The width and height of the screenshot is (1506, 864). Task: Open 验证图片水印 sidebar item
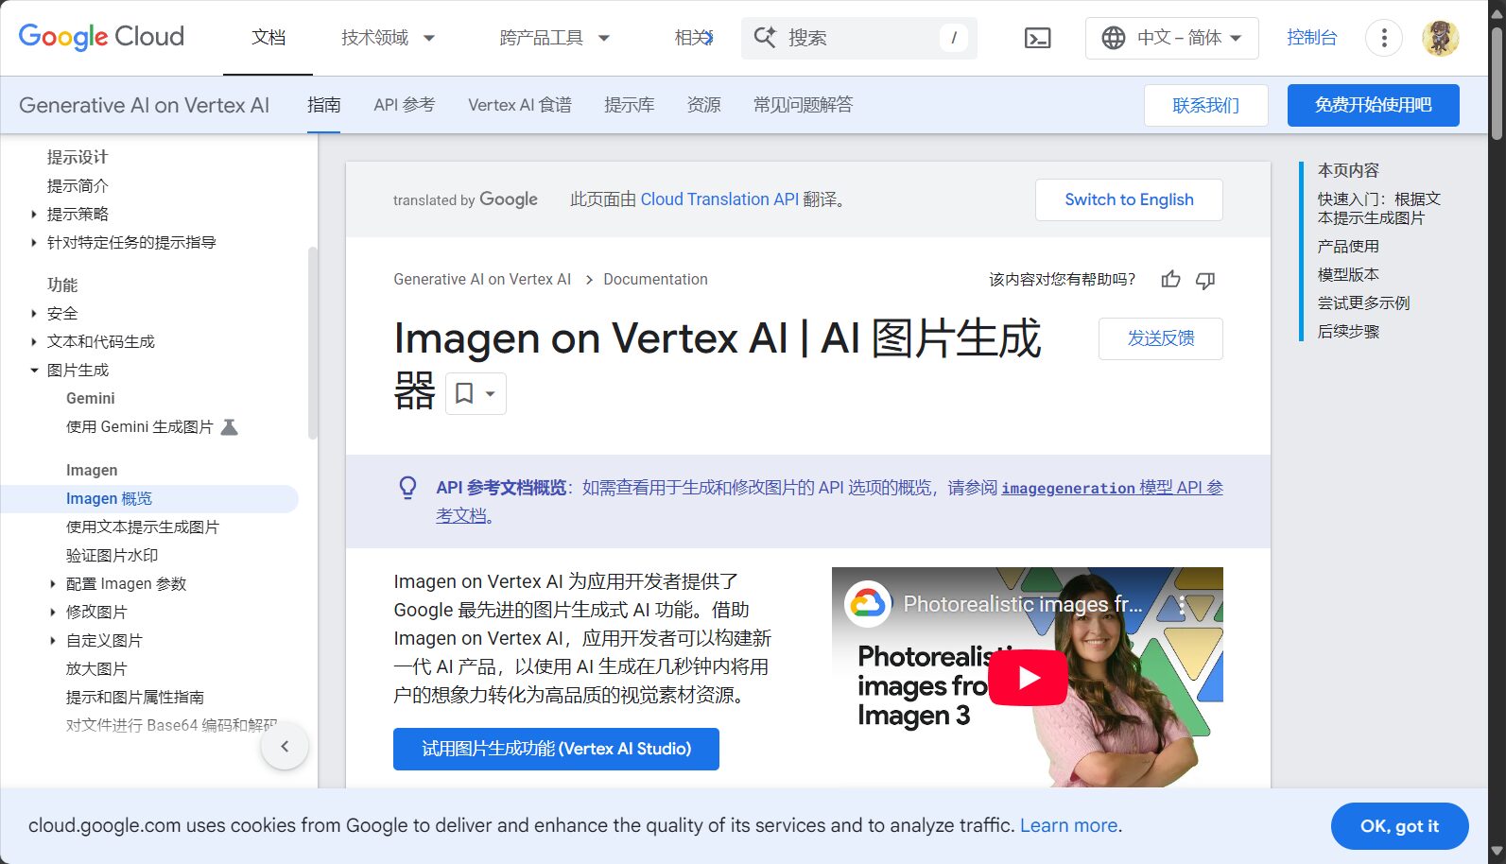[x=113, y=556]
